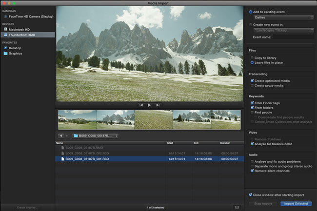Click Import Selected button
Viewport: 317px width, 211px height.
(296, 204)
